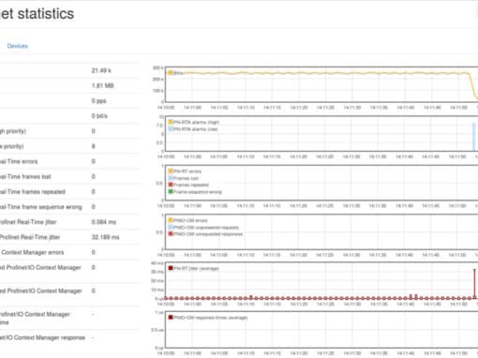The image size is (478, 358).
Task: Click the 0.084 ms jitter value
Action: (104, 222)
